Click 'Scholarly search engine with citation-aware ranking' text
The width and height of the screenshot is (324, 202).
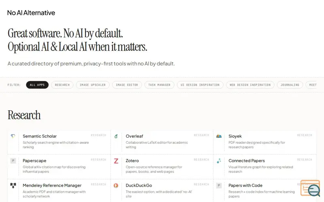pos(56,145)
